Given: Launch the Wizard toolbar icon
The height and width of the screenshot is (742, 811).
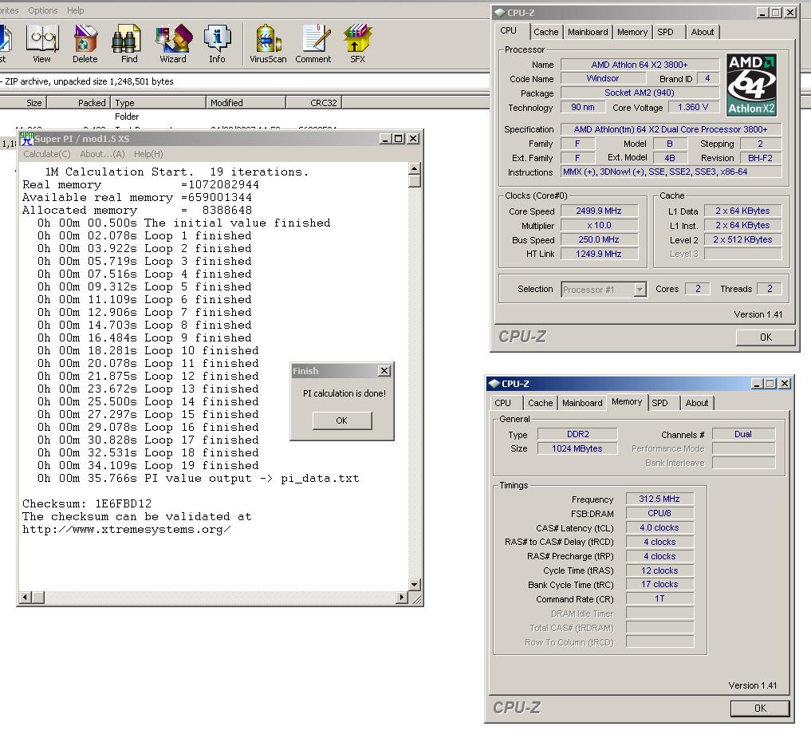Looking at the screenshot, I should click(x=173, y=43).
